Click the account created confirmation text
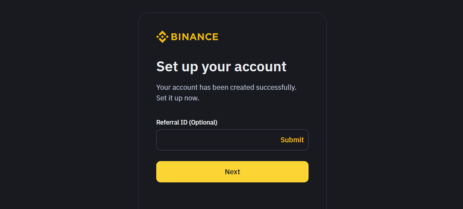The image size is (463, 209). click(x=226, y=87)
